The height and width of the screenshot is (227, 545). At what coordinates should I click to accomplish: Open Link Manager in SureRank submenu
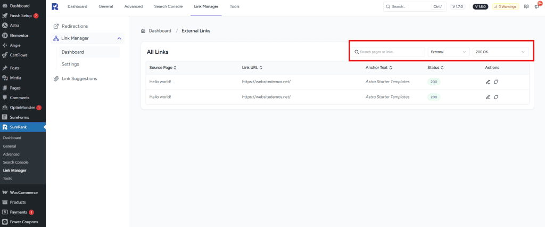[14, 171]
